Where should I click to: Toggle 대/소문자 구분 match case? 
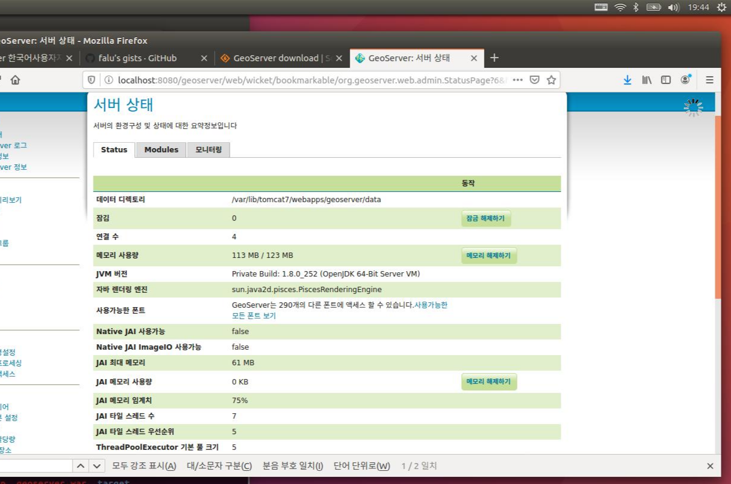pos(219,466)
